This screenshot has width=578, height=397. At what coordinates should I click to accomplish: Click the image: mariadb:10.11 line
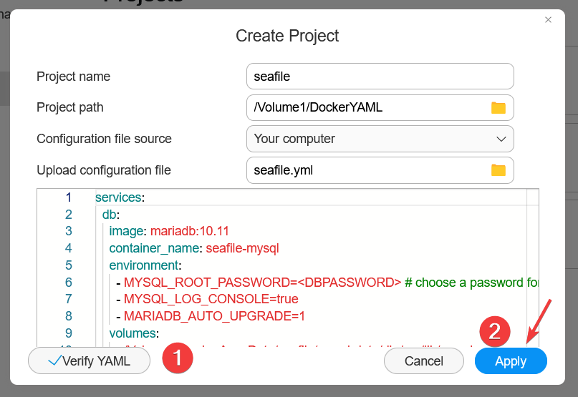[168, 231]
